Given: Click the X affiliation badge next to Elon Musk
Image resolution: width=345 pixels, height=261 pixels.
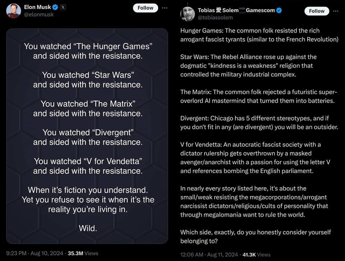Looking at the screenshot, I should 63,7.
